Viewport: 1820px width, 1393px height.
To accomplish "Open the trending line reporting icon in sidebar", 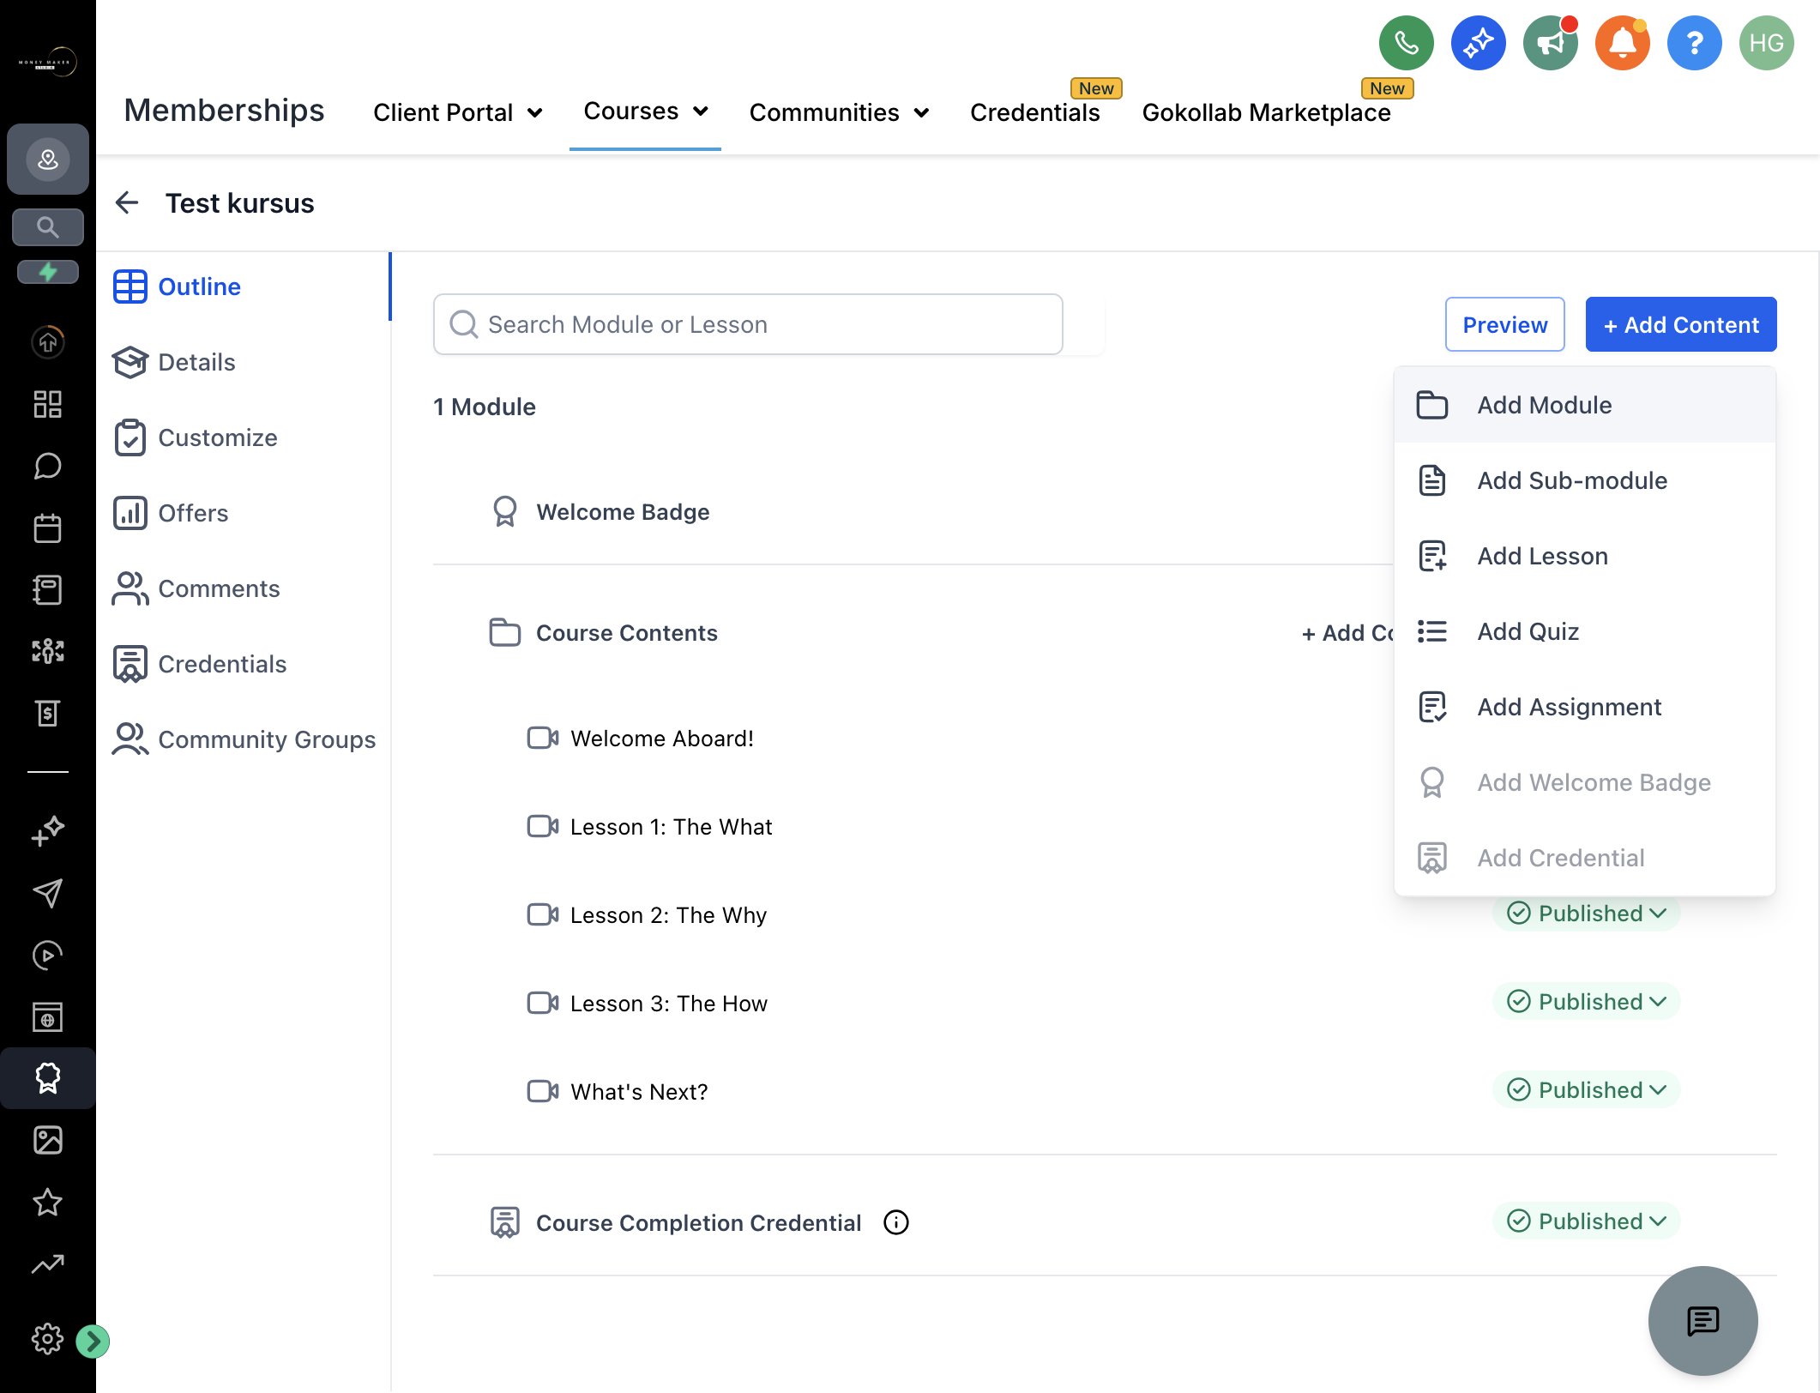I will coord(48,1263).
